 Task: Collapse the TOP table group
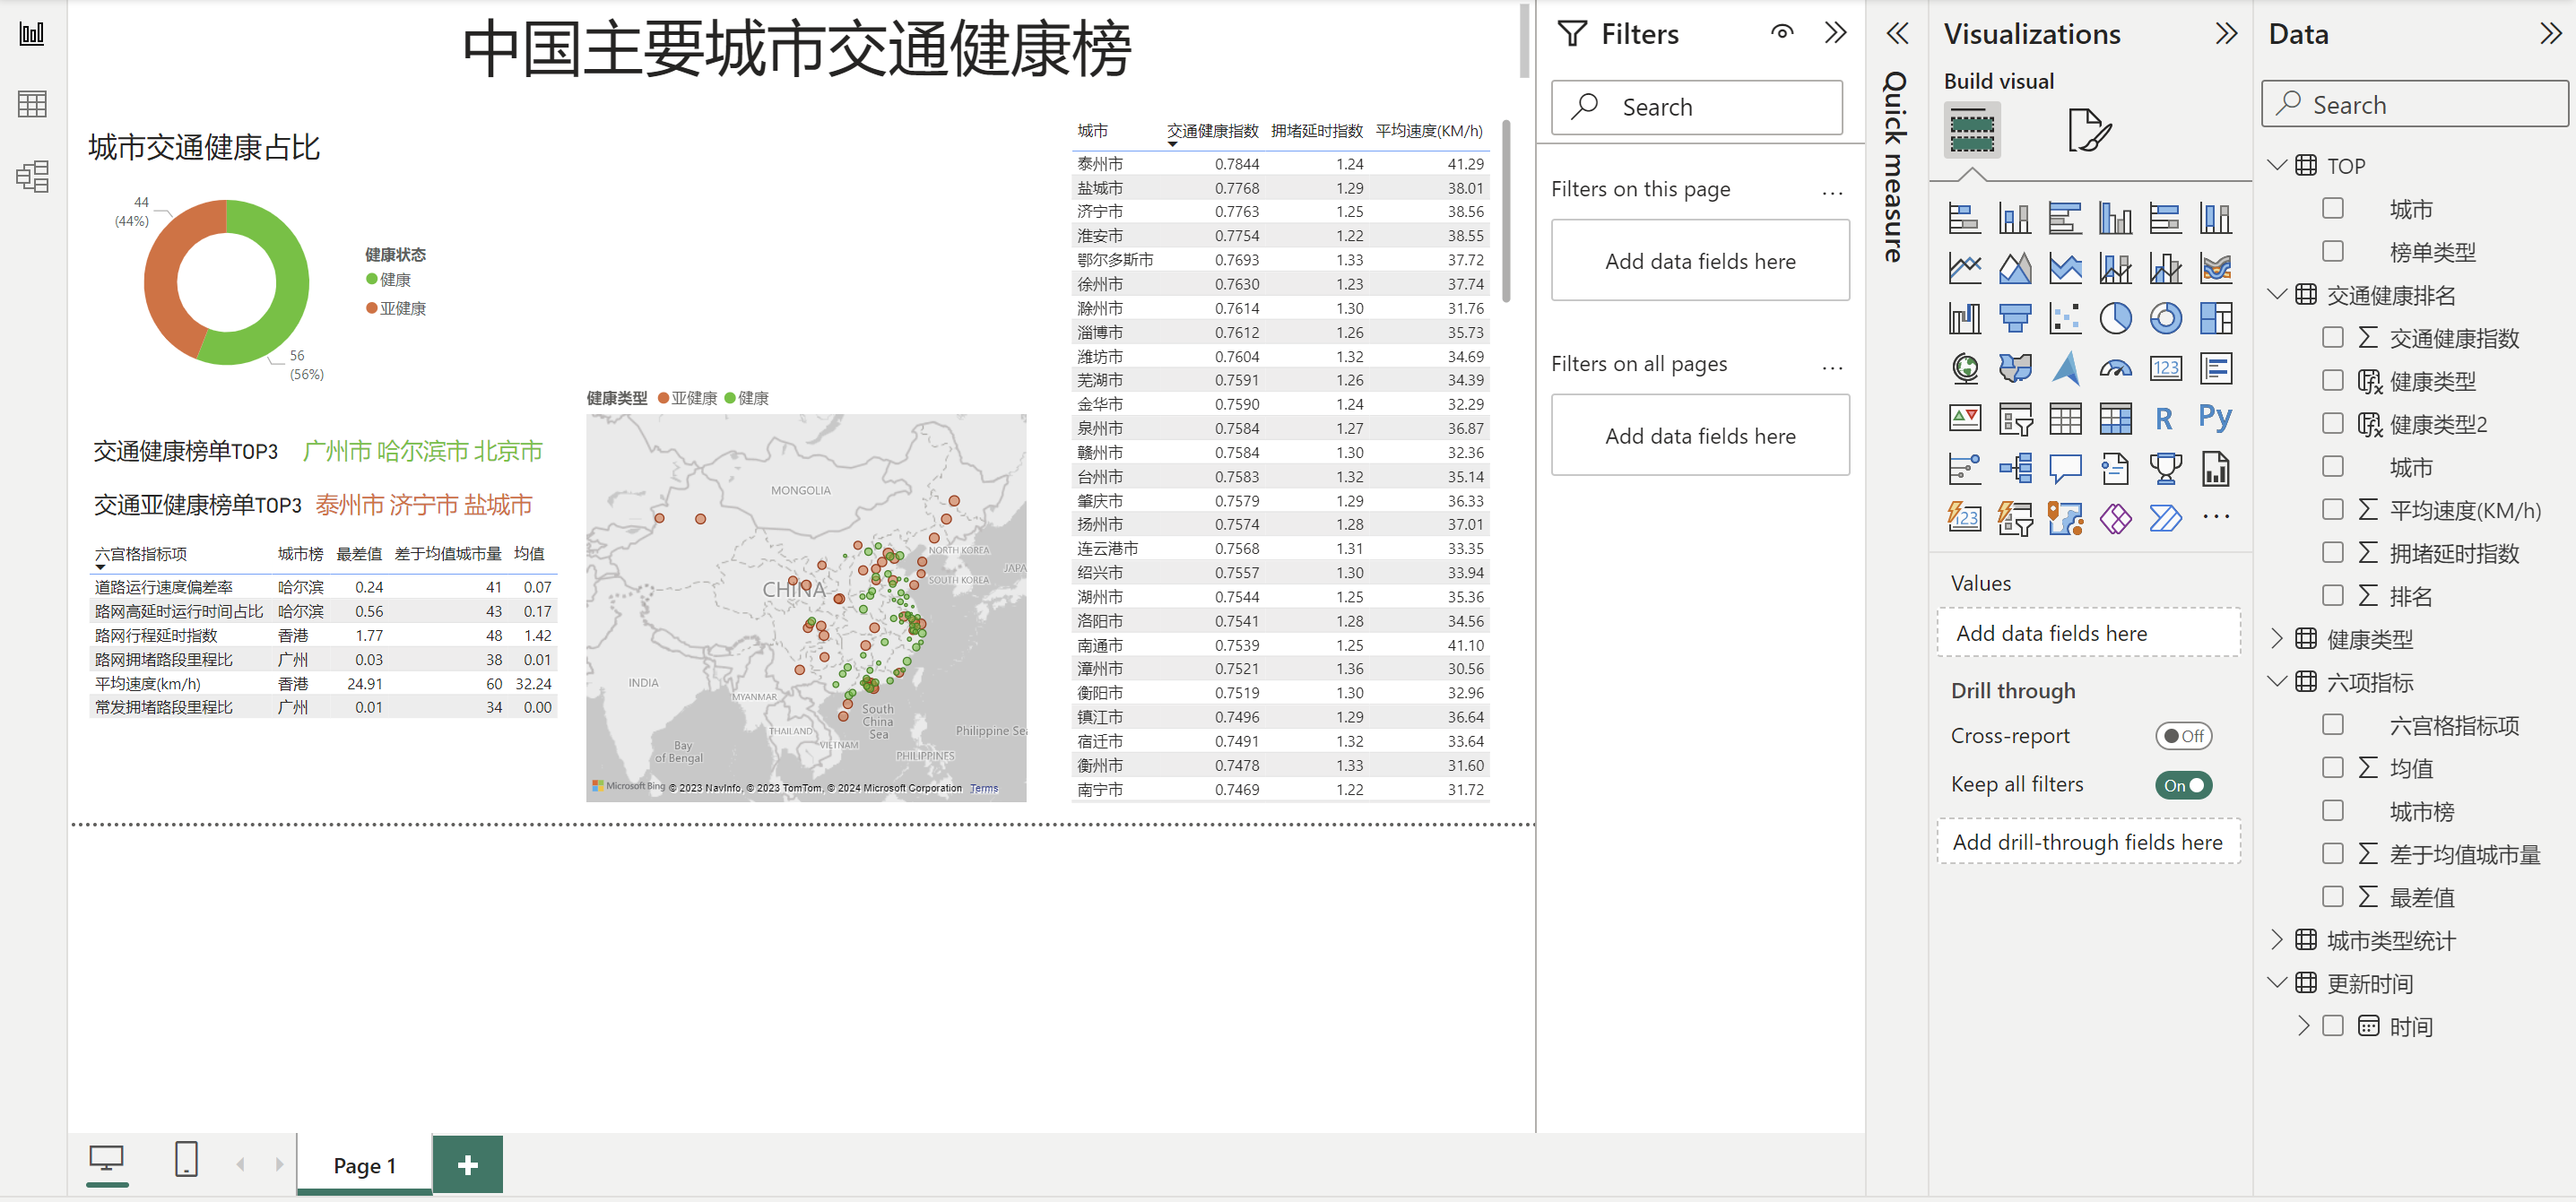2277,166
